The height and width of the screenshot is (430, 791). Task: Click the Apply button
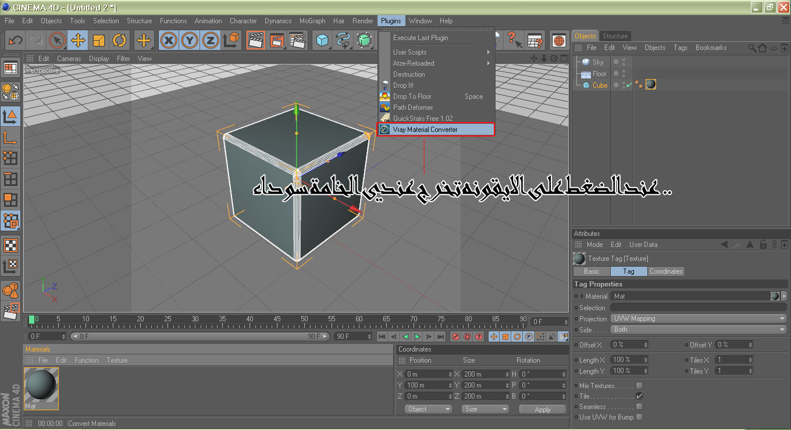[x=542, y=410]
